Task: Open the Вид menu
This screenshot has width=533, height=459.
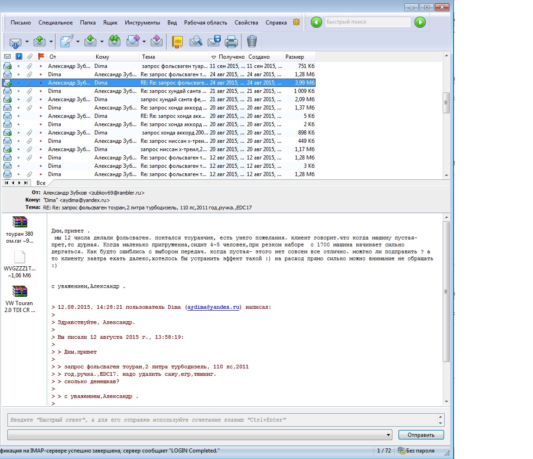Action: [172, 22]
